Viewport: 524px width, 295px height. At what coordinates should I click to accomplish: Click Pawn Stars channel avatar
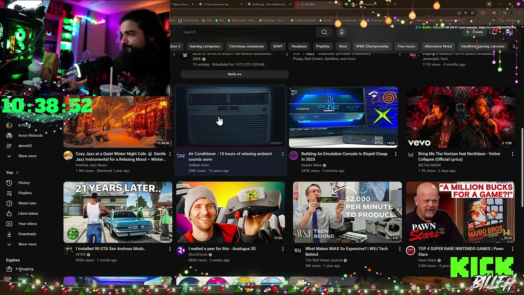pos(410,250)
